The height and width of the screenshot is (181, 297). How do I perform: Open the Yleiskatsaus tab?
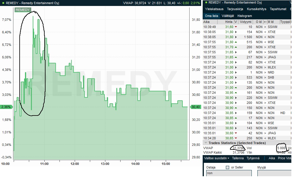pos(214,9)
